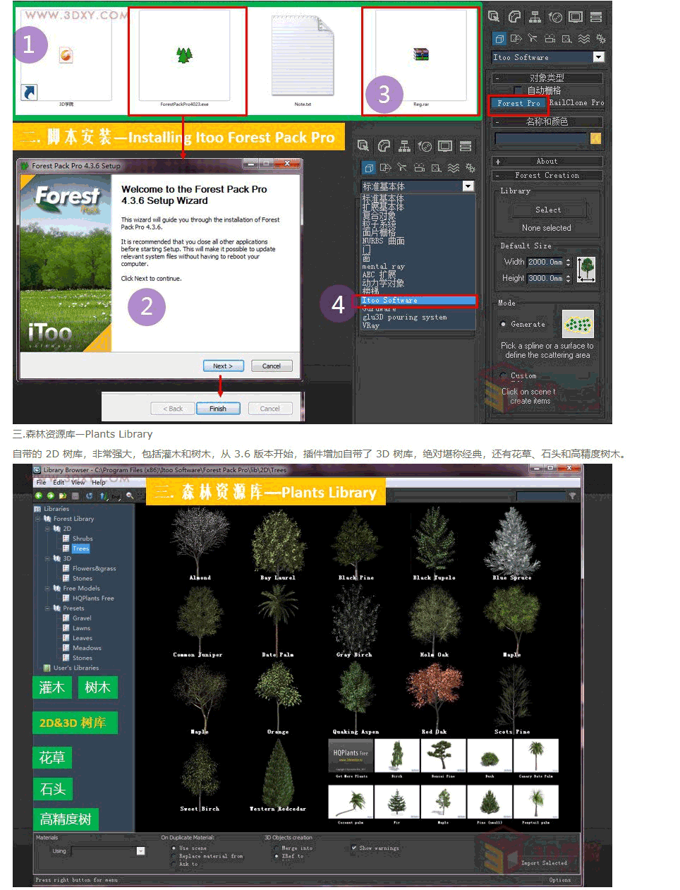Select Cameras category icon above Itoo Software dropdown

[550, 39]
